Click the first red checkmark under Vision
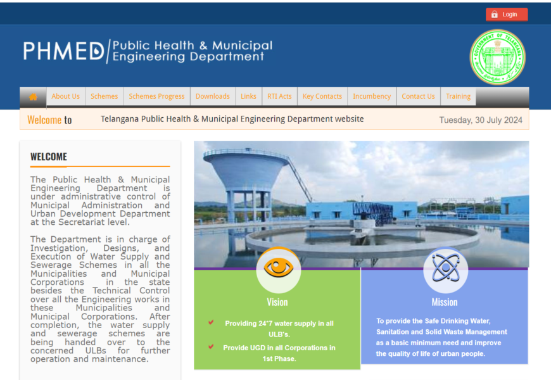This screenshot has height=380, width=551. 211,322
